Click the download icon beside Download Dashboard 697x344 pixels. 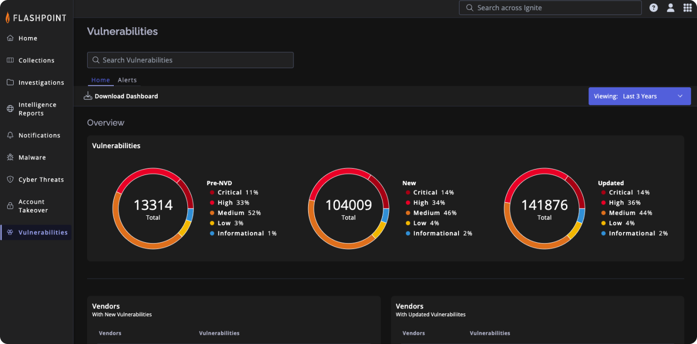[88, 96]
